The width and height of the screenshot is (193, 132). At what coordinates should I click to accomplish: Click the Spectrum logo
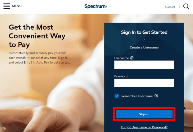point(96,6)
